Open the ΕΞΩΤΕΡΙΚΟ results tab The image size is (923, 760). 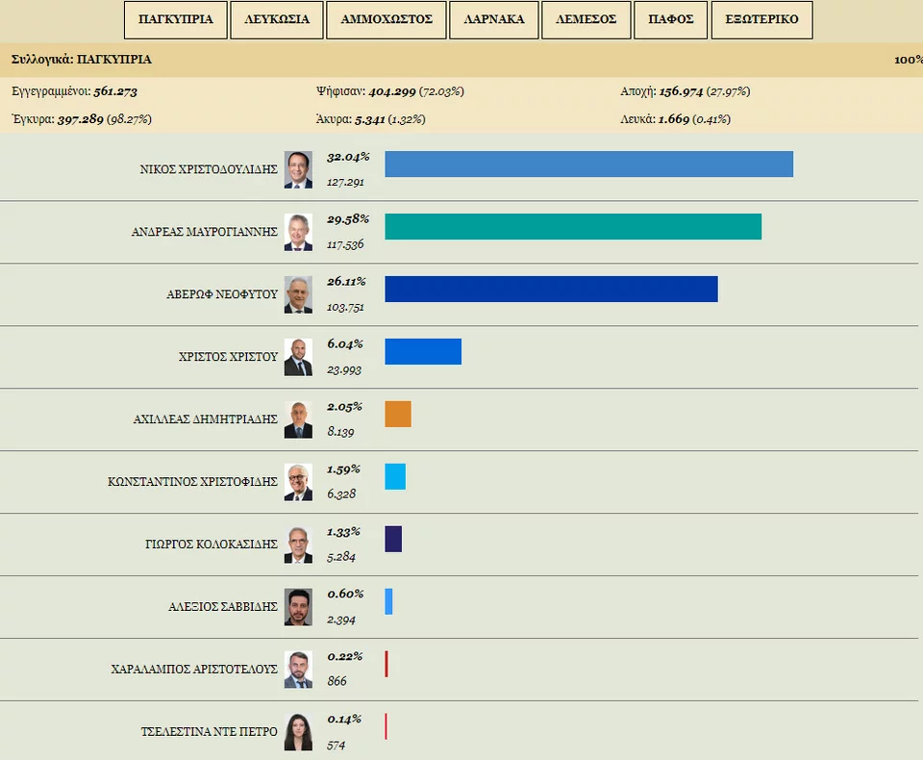click(762, 20)
